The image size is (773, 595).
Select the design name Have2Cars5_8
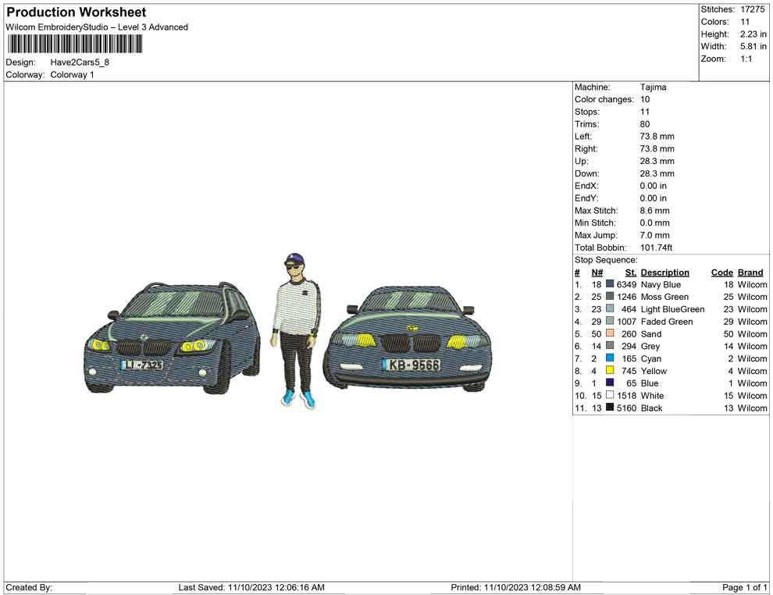click(79, 62)
